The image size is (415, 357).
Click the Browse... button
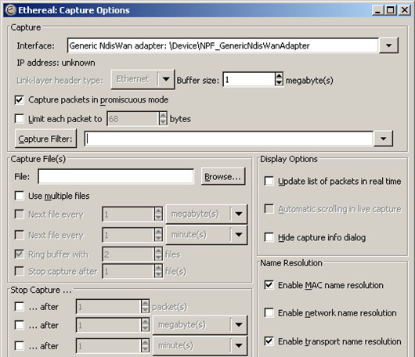coord(223,176)
